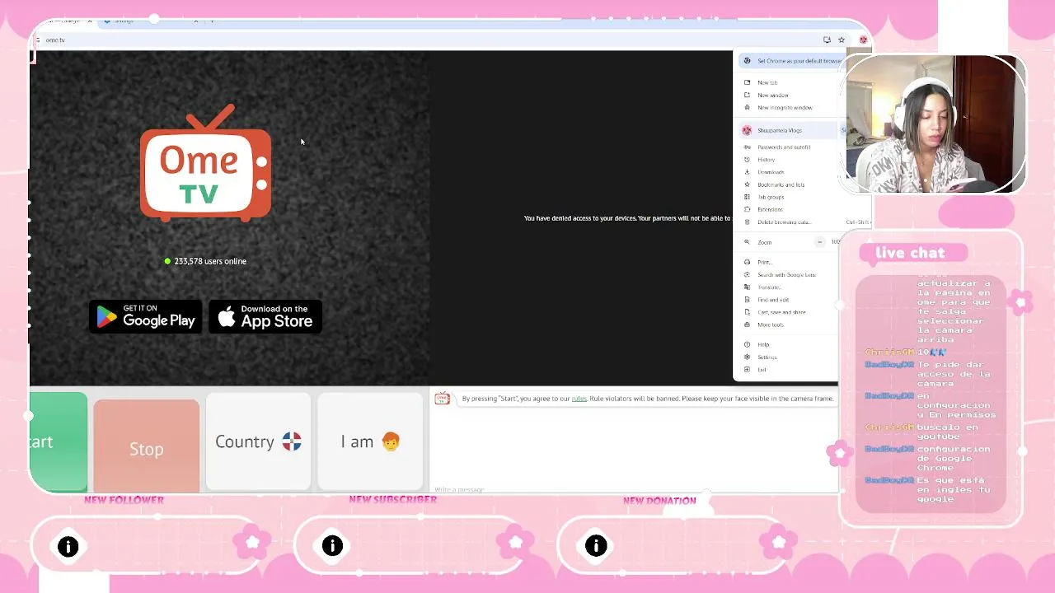Select New Incognito window

pos(785,107)
